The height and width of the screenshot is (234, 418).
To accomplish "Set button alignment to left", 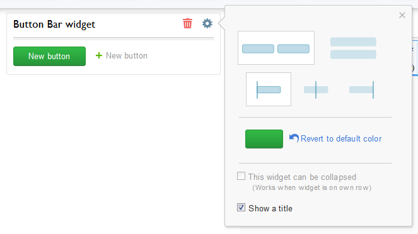I will tap(269, 89).
